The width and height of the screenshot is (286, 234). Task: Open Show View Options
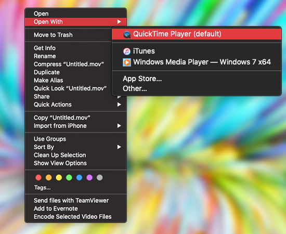click(76, 163)
